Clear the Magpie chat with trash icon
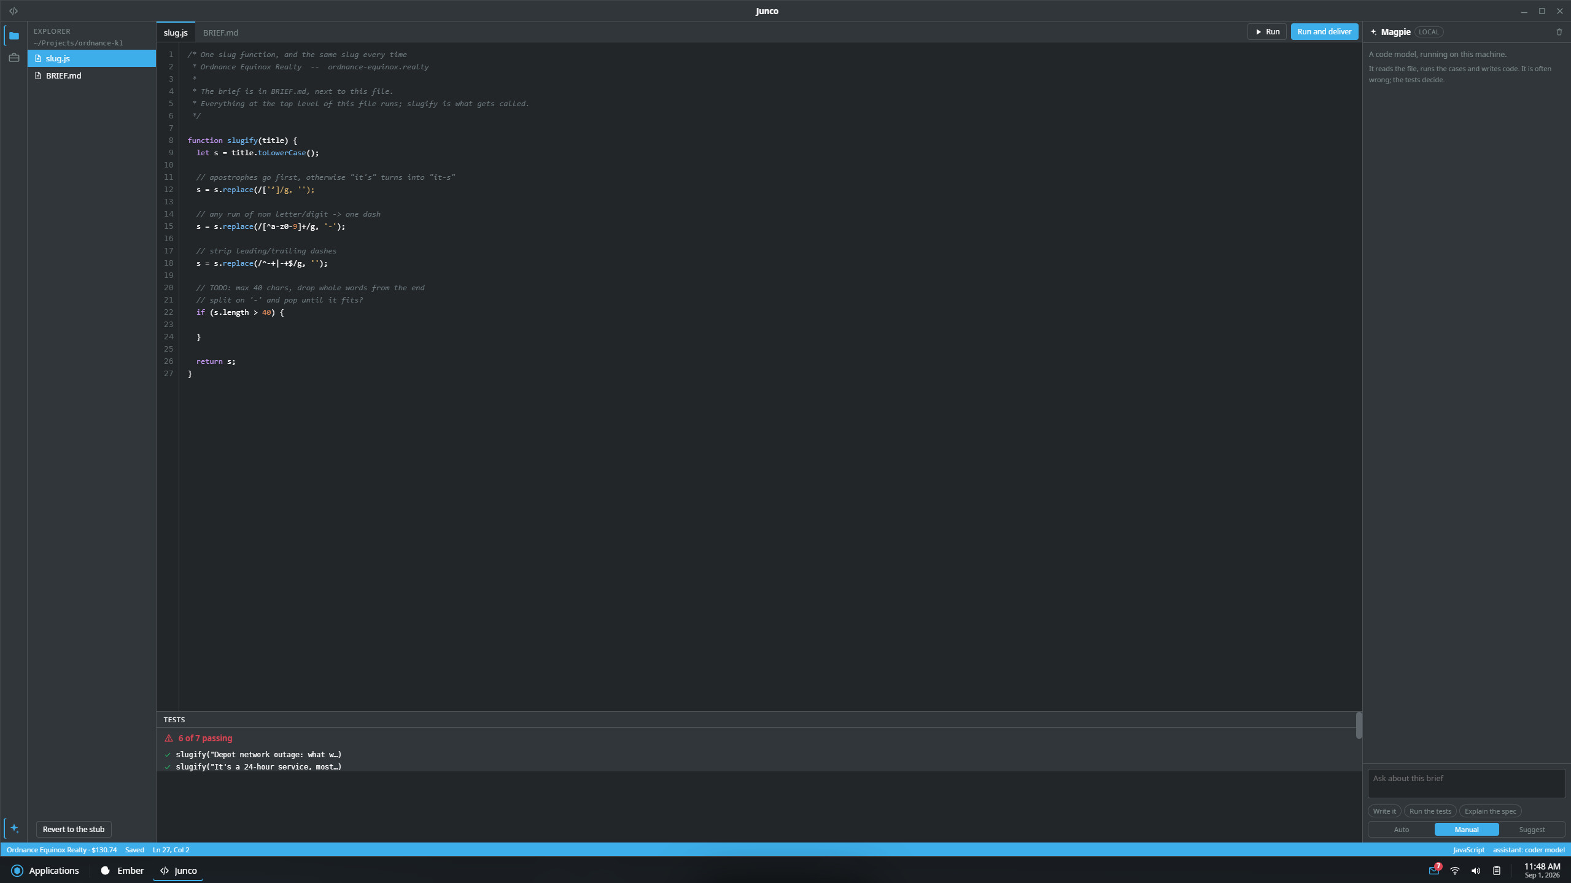This screenshot has width=1571, height=883. point(1559,32)
